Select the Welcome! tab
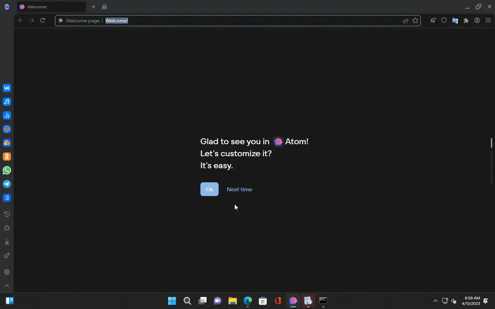 [x=52, y=7]
